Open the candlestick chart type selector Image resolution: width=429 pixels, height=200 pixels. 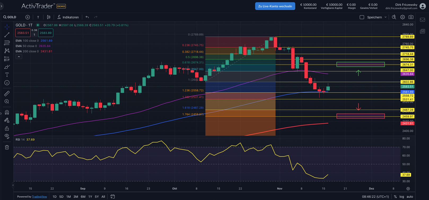click(49, 17)
